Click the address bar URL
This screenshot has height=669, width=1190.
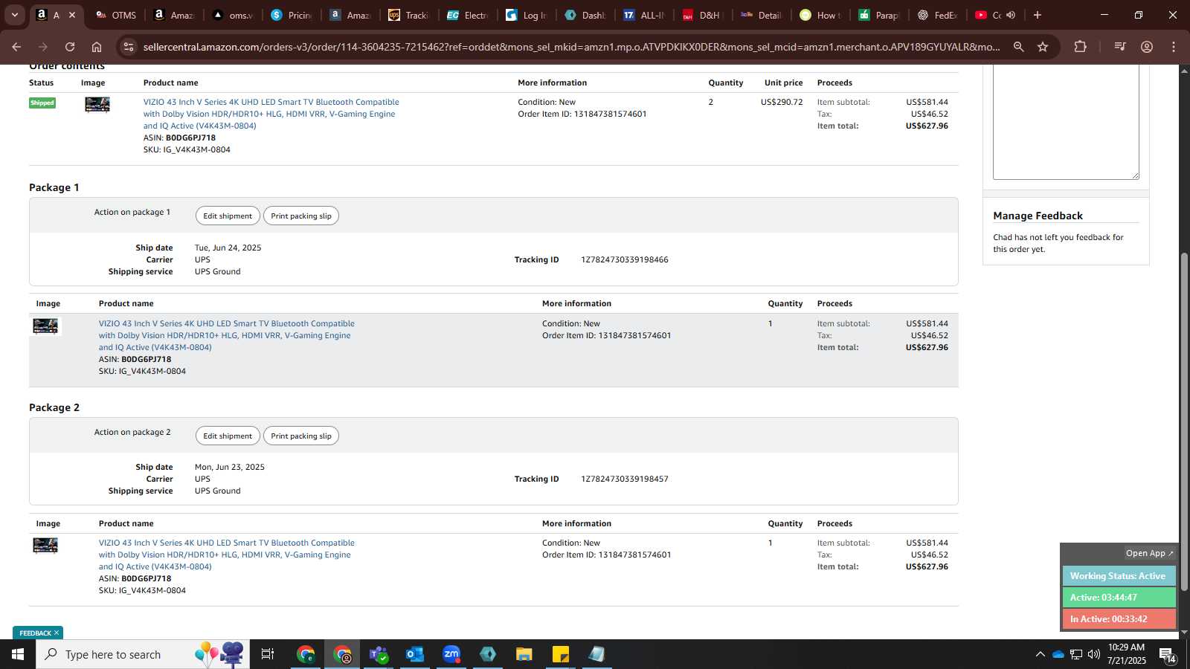[571, 47]
